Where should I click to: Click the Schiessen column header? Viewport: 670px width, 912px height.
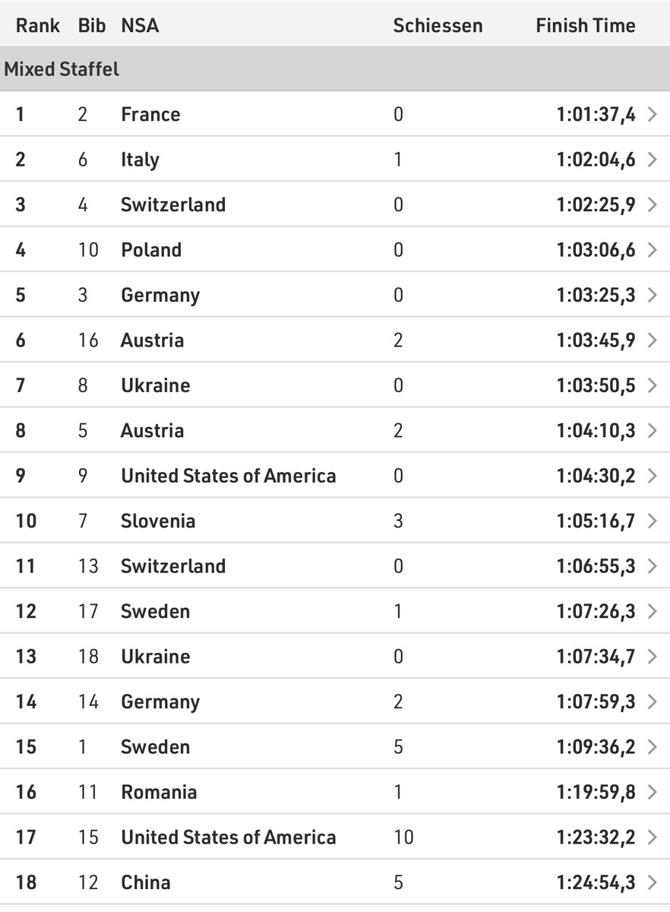point(438,26)
